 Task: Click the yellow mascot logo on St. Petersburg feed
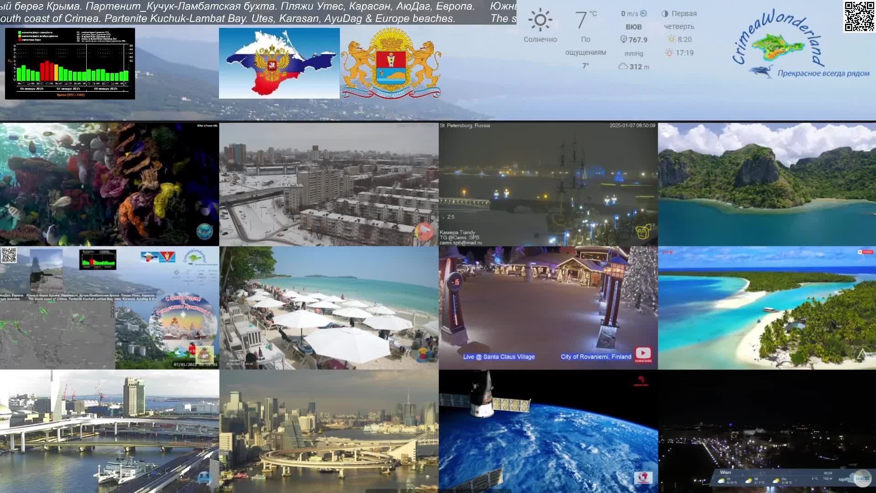click(643, 231)
